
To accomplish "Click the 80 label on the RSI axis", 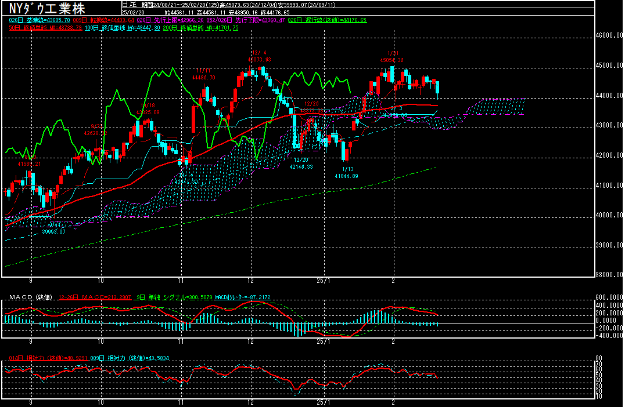I will (599, 358).
